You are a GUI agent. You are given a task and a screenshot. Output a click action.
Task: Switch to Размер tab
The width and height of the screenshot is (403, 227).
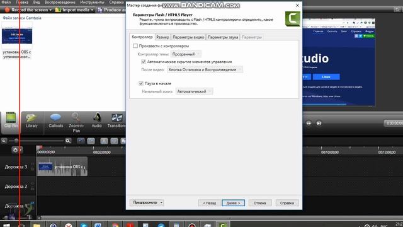[x=162, y=37]
